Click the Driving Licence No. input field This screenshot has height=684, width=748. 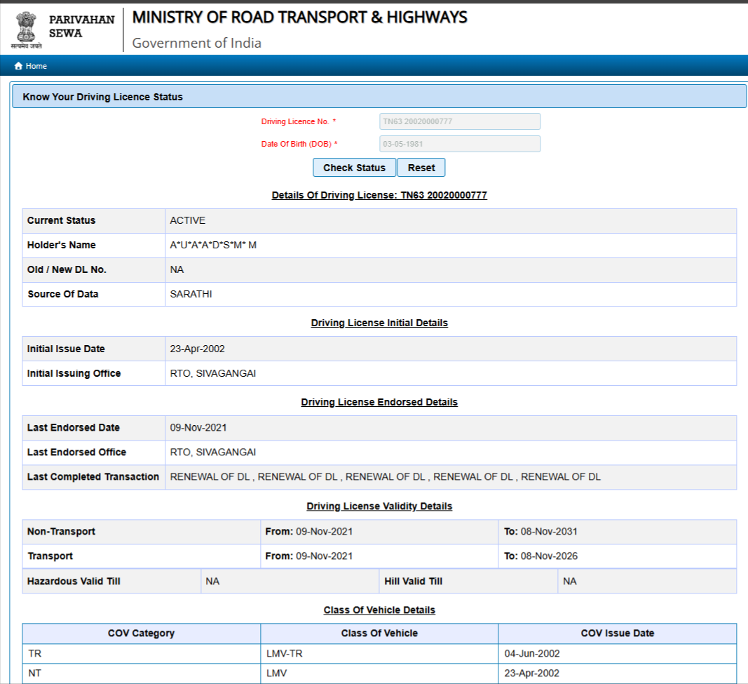pos(459,121)
